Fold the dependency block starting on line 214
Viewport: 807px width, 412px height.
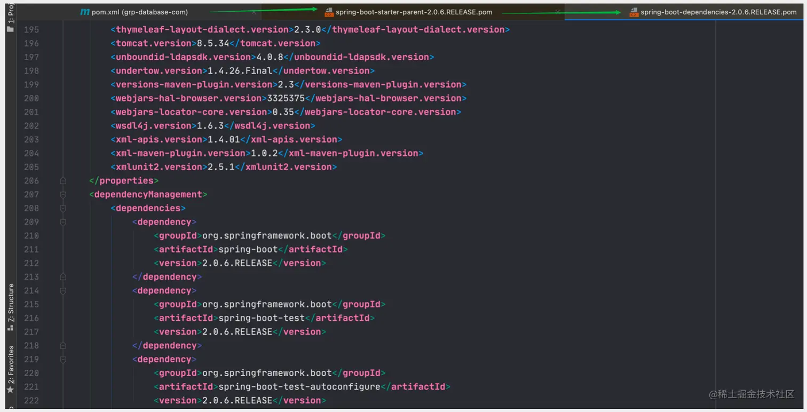pyautogui.click(x=63, y=291)
